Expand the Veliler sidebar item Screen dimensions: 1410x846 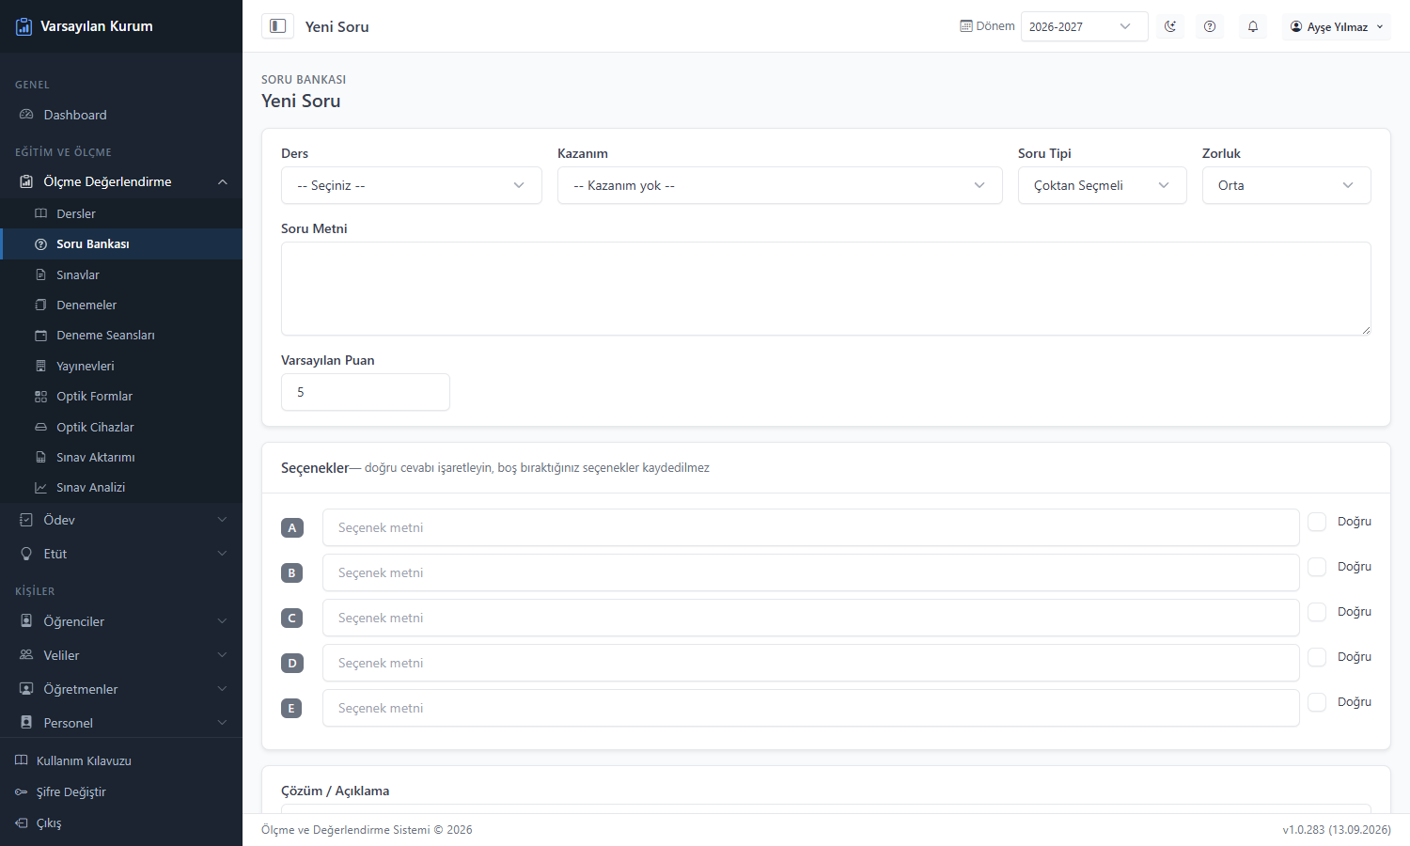coord(121,655)
